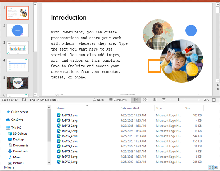Viewport: 220px width, 171px height.
Task: Switch Explorer to Details view
Action: click(x=211, y=167)
